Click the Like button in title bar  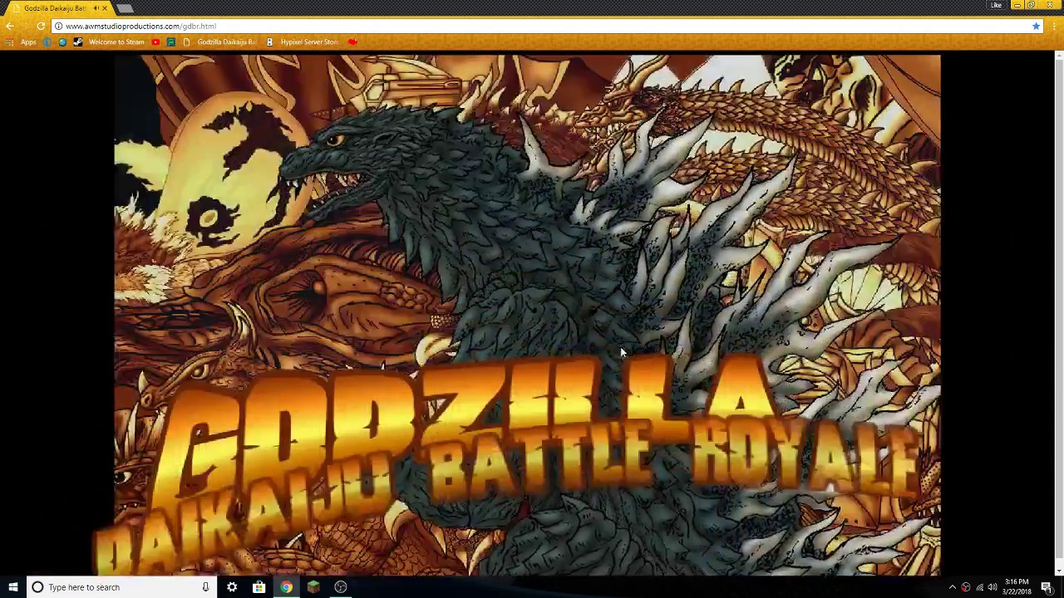996,5
